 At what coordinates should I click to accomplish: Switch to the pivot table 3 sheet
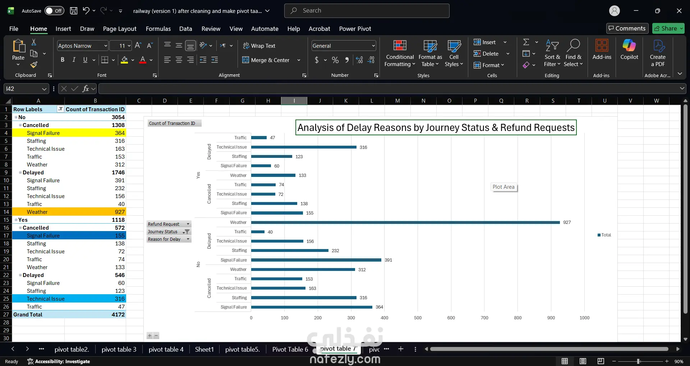(x=119, y=349)
